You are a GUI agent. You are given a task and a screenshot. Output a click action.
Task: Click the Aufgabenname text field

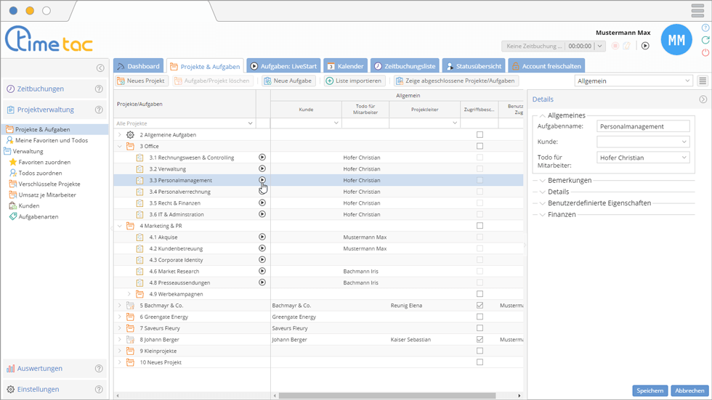643,126
